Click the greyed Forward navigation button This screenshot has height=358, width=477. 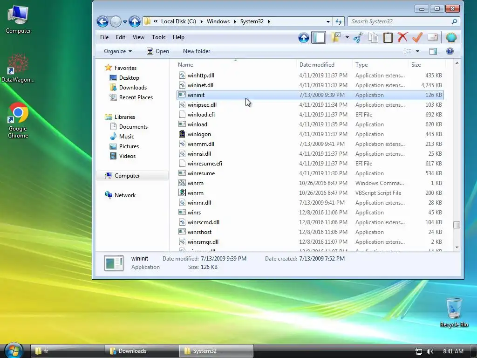coord(116,21)
